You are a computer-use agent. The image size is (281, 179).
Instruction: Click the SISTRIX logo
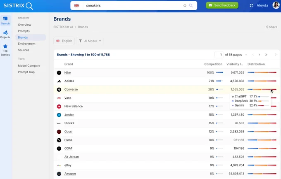[18, 6]
